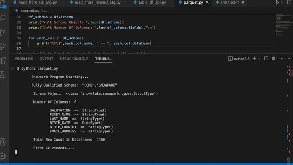Switch to Untitled-1 tab
The height and width of the screenshot is (165, 293).
tap(230, 2)
